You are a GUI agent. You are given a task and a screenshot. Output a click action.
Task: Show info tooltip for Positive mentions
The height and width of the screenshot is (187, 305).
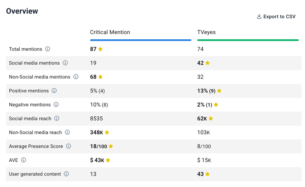tap(54, 91)
